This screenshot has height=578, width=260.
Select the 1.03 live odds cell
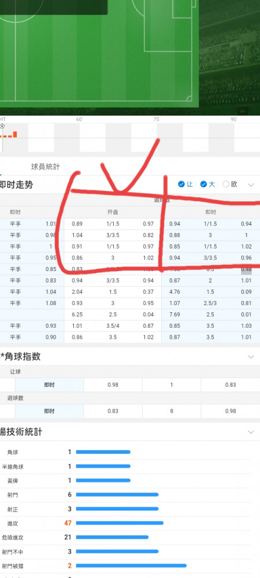(246, 326)
